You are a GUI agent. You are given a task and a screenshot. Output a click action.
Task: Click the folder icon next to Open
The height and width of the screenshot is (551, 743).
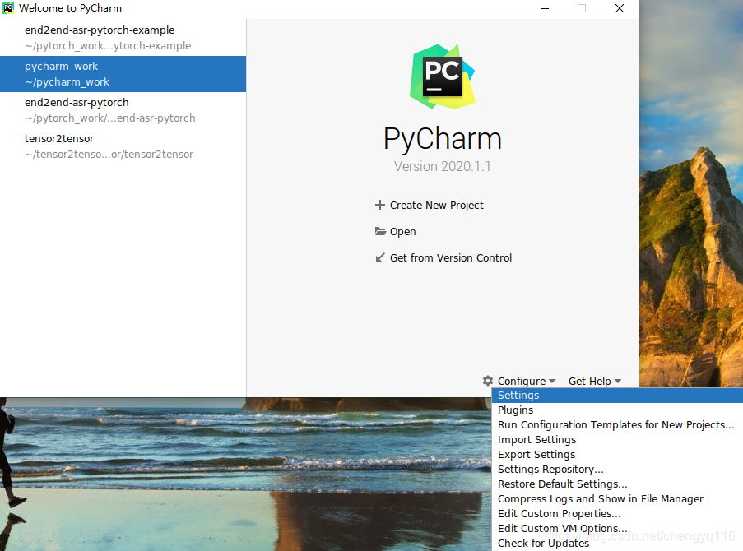pyautogui.click(x=380, y=231)
